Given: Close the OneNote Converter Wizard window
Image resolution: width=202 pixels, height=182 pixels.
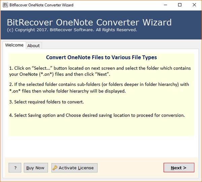Looking at the screenshot, I should (x=195, y=5).
